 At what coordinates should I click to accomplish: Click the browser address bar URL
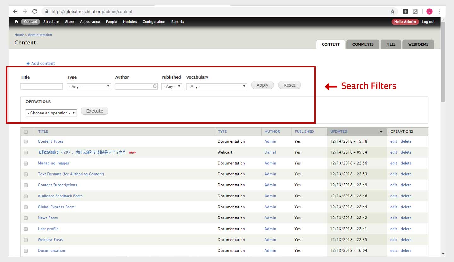[92, 11]
